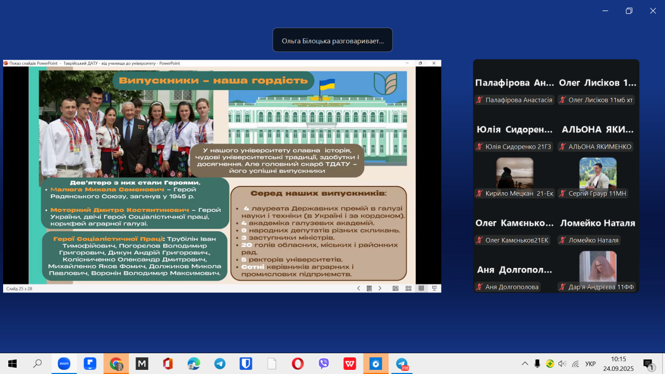Click the PowerPoint slideshow window title bar
The image size is (665, 374).
click(222, 63)
